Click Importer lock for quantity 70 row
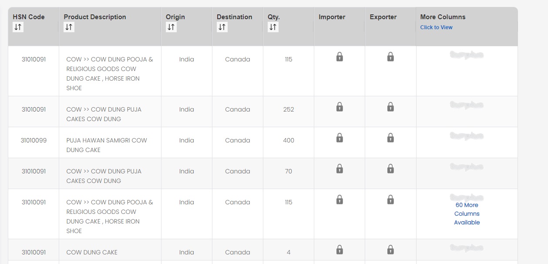548x264 pixels. pyautogui.click(x=340, y=169)
